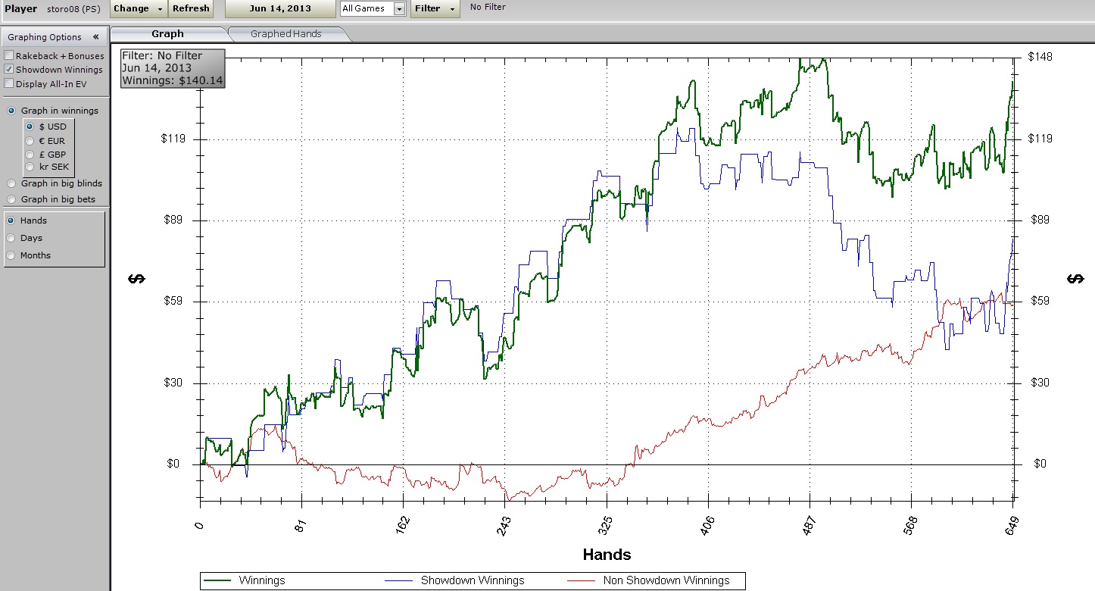The image size is (1095, 591).
Task: Switch to the Graphed Hands tab
Action: (x=285, y=34)
